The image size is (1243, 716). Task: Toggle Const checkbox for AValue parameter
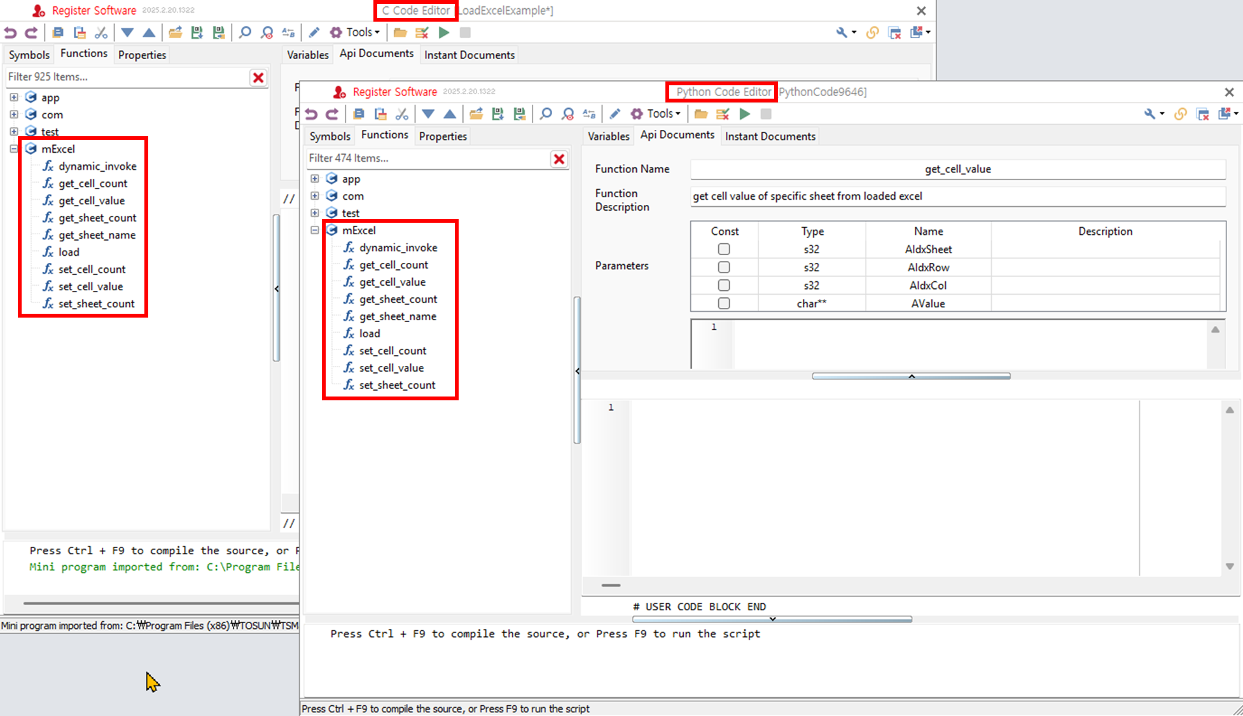(724, 304)
